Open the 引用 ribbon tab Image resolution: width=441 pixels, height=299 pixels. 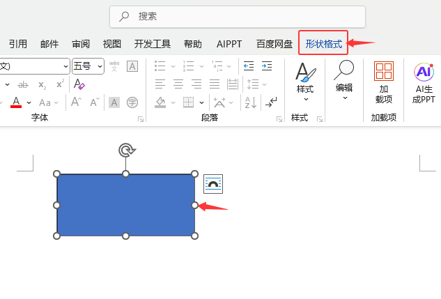(x=18, y=44)
